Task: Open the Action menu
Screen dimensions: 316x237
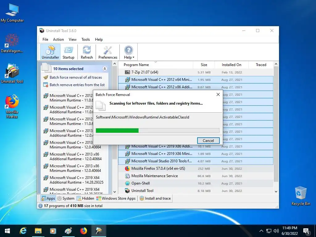Action: 58,39
